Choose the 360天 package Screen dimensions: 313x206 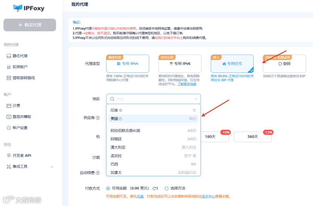[x=253, y=137]
